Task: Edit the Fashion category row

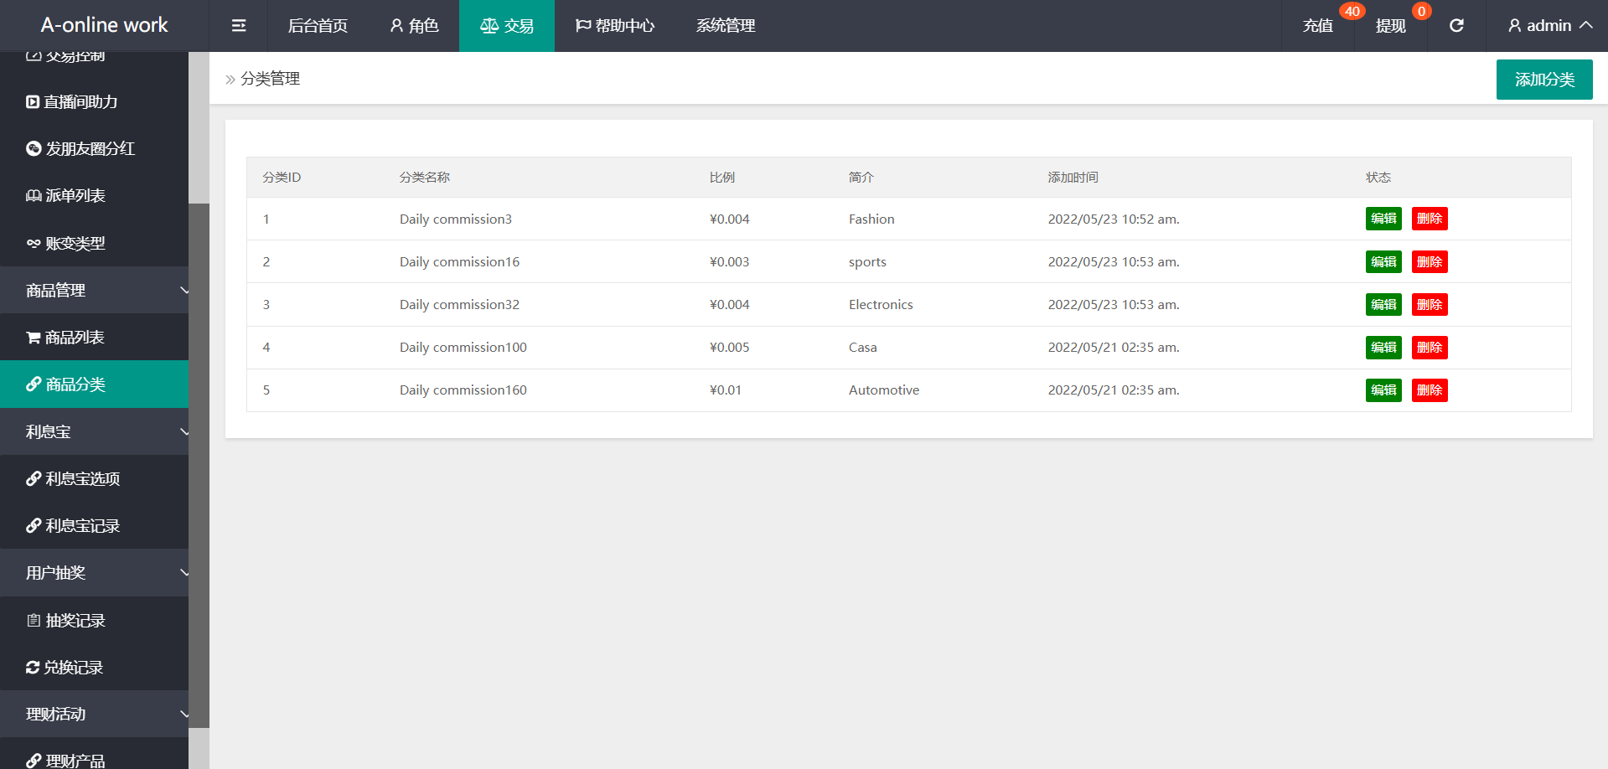Action: click(1383, 219)
